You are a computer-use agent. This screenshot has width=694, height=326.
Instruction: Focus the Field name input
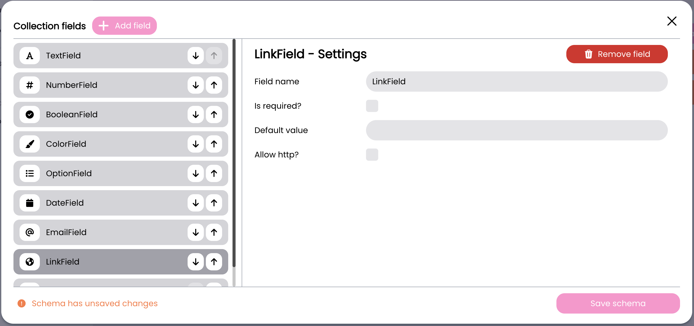517,82
